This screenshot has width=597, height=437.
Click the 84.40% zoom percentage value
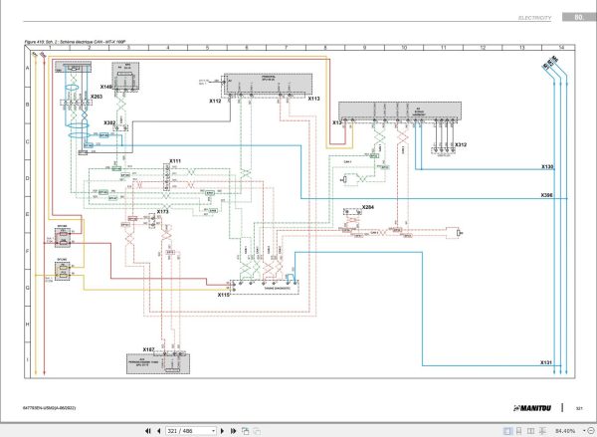click(565, 431)
